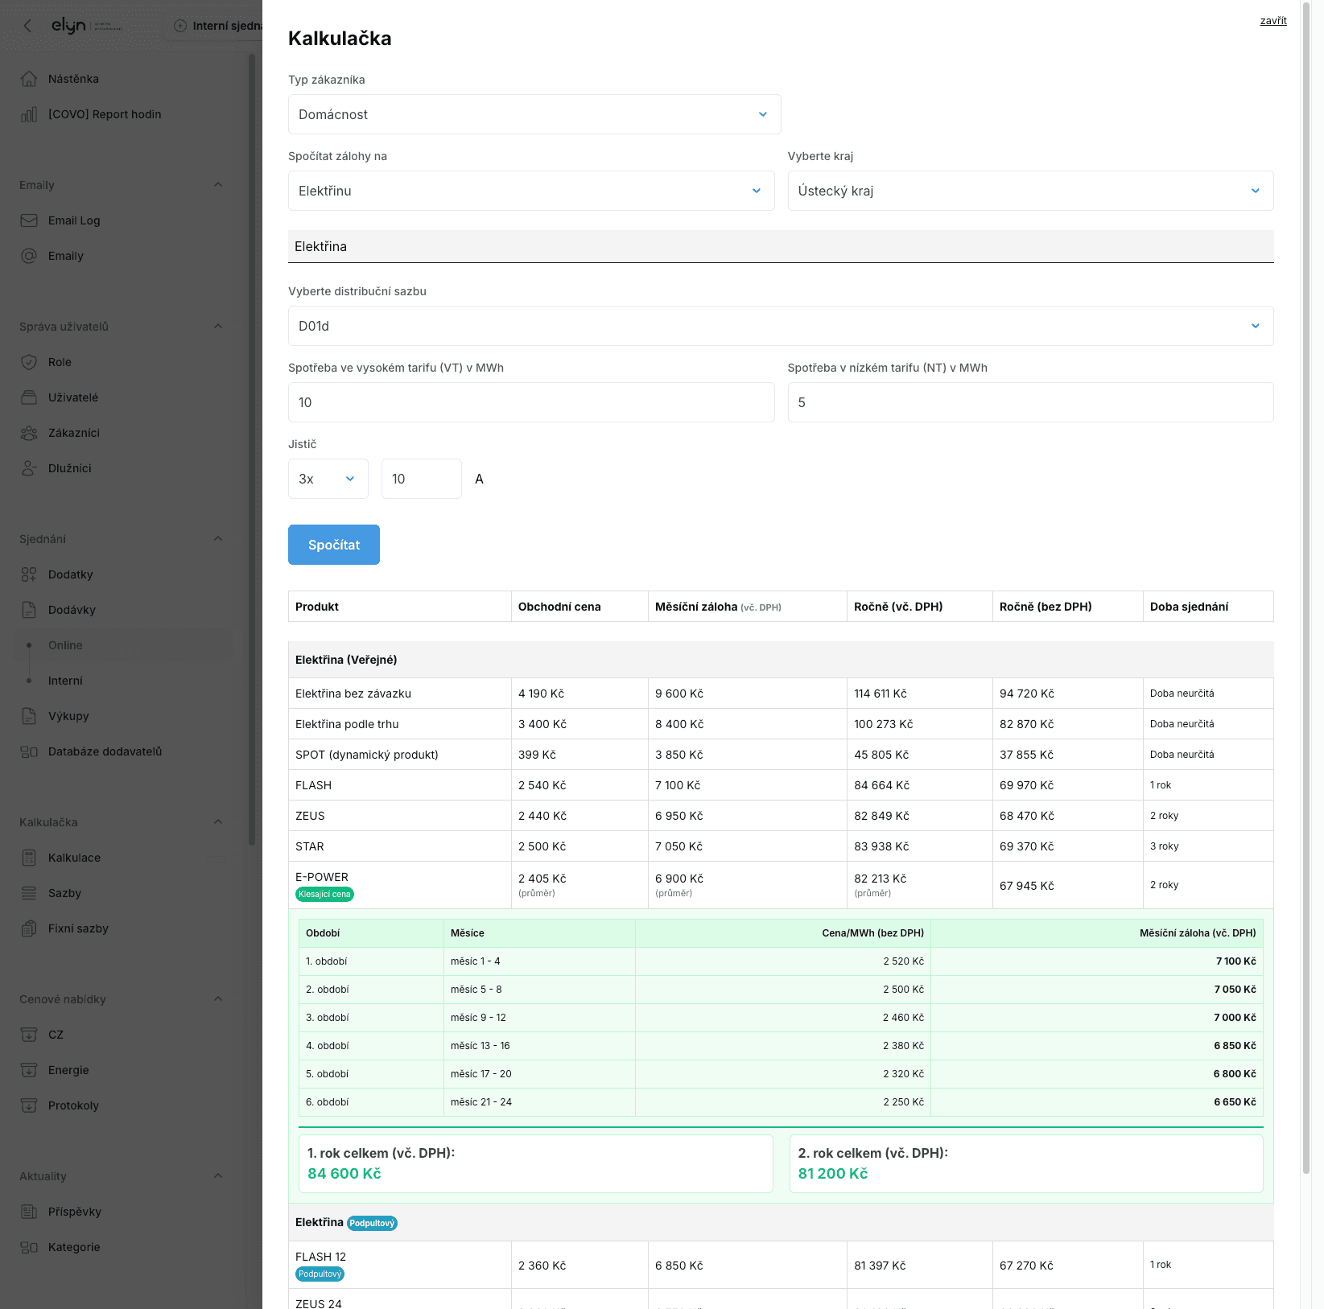Open the distribution rate D01d dropdown
This screenshot has width=1324, height=1309.
click(x=780, y=326)
